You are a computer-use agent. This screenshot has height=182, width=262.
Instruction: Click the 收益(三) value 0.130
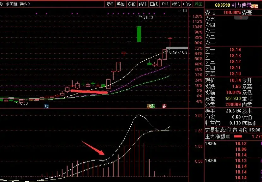(235, 123)
